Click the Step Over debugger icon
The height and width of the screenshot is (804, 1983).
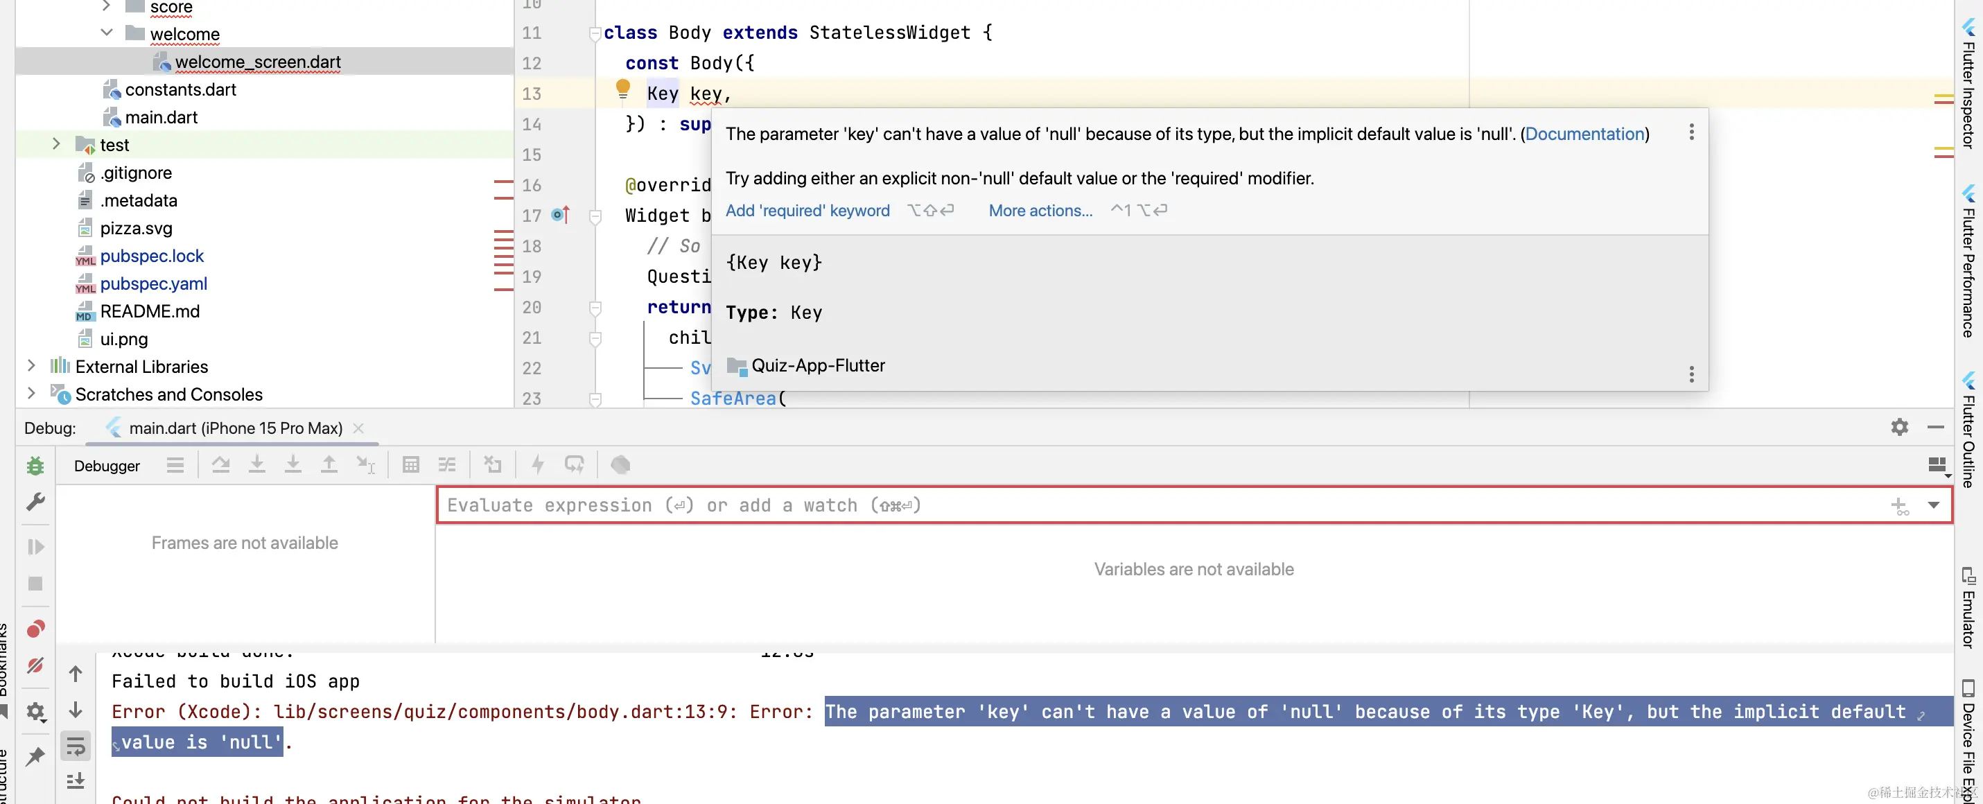(220, 464)
